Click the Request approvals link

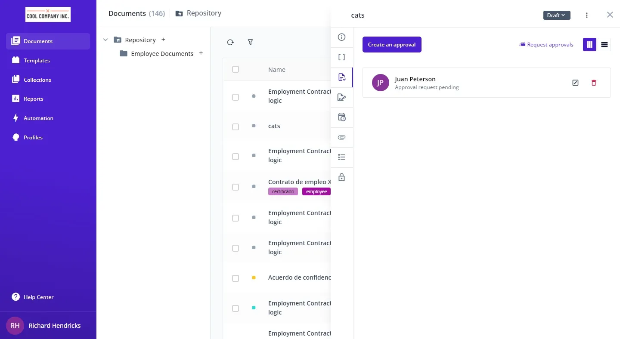546,45
